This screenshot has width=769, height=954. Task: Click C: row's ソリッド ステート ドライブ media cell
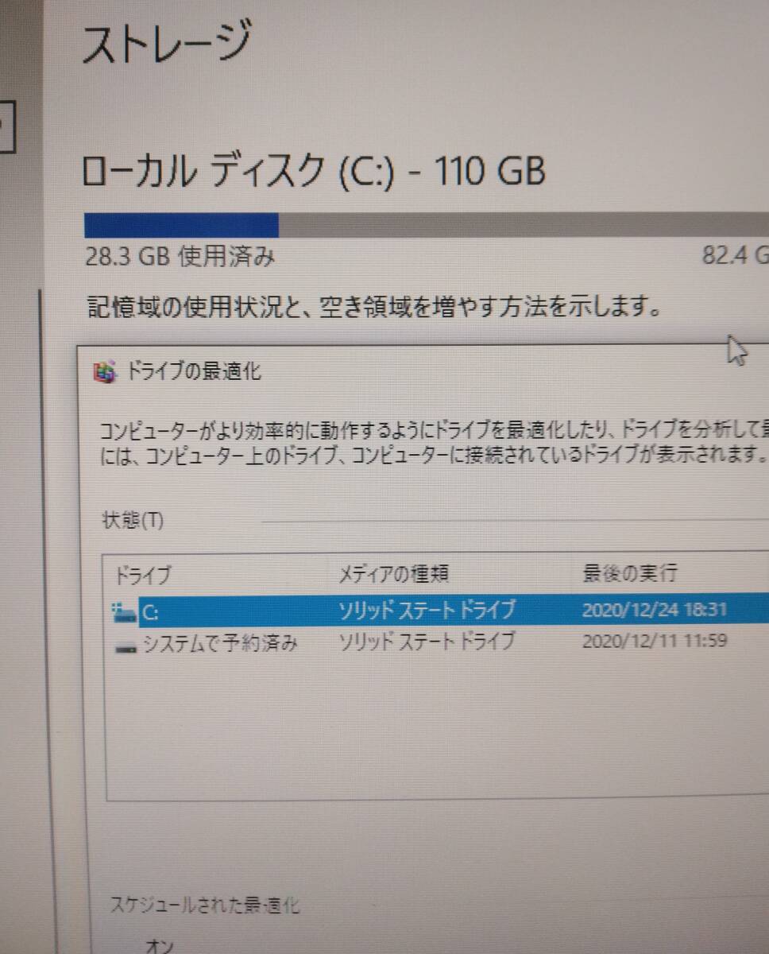coord(427,611)
